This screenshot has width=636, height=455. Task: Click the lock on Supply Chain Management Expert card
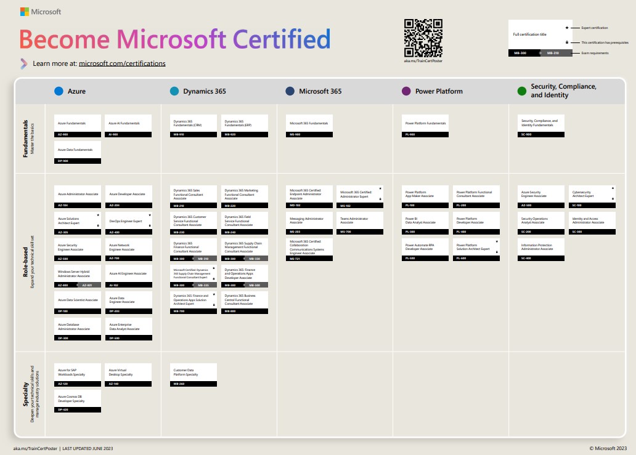214,278
